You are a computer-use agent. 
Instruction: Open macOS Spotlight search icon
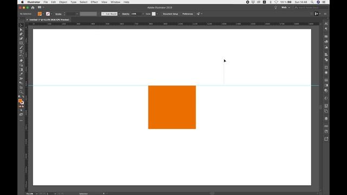coord(312,2)
